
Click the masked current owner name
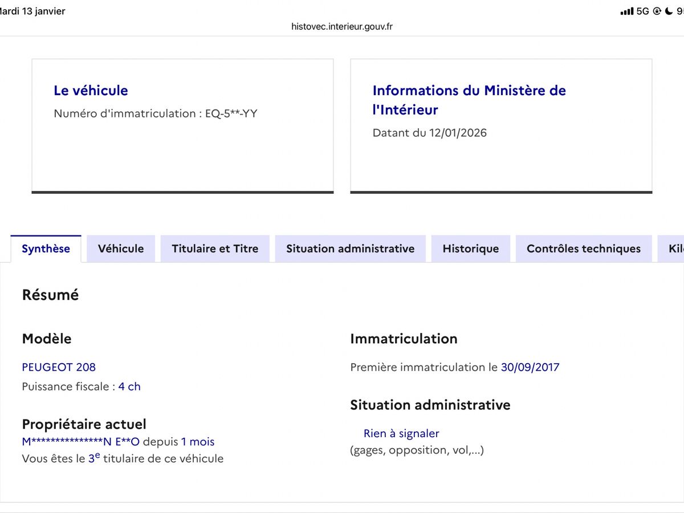pos(80,442)
